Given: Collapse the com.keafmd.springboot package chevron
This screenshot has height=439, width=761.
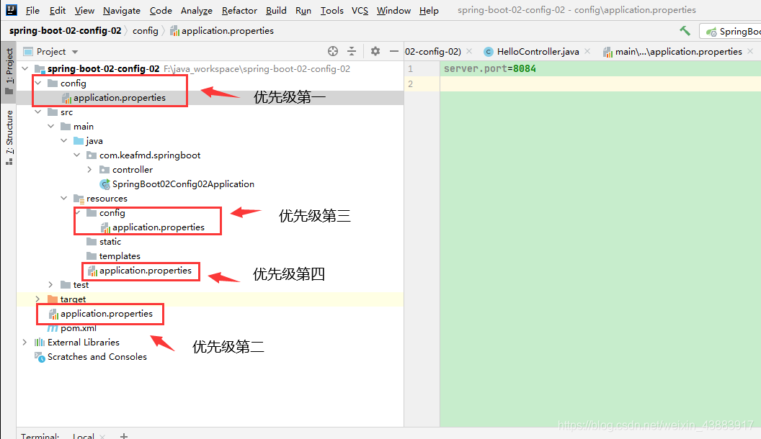Looking at the screenshot, I should (77, 155).
